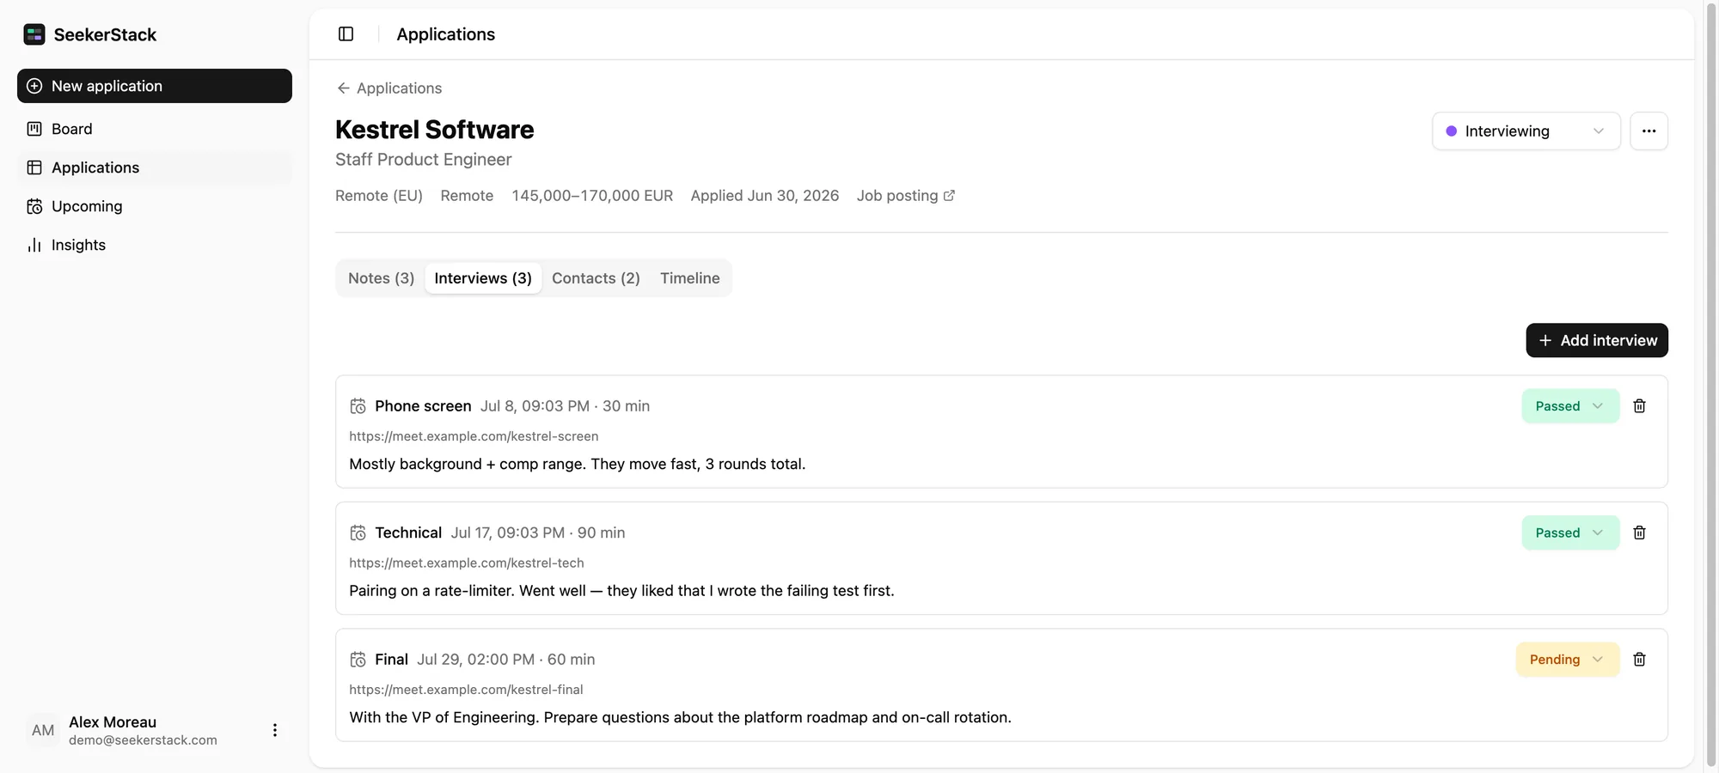
Task: Click the Technical interview title
Action: tap(408, 533)
